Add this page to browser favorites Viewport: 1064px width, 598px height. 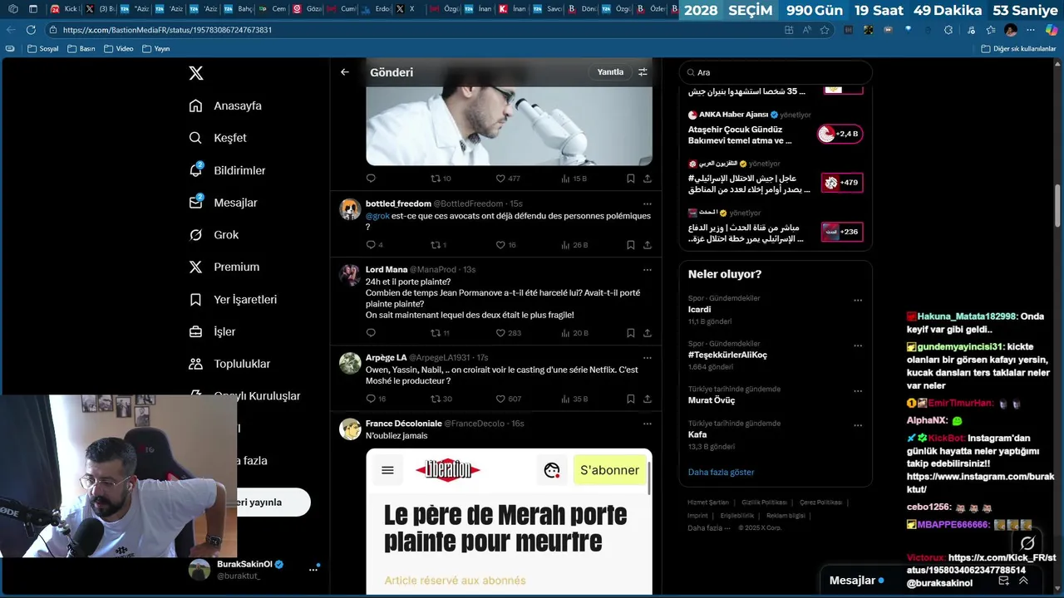(x=825, y=30)
